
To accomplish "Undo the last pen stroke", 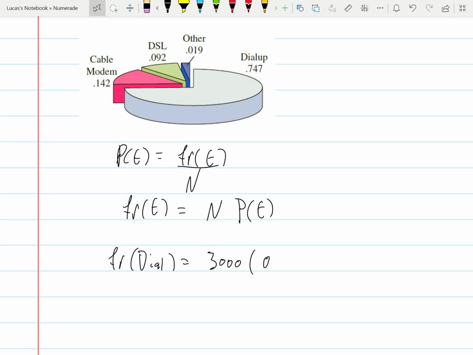I will point(412,8).
